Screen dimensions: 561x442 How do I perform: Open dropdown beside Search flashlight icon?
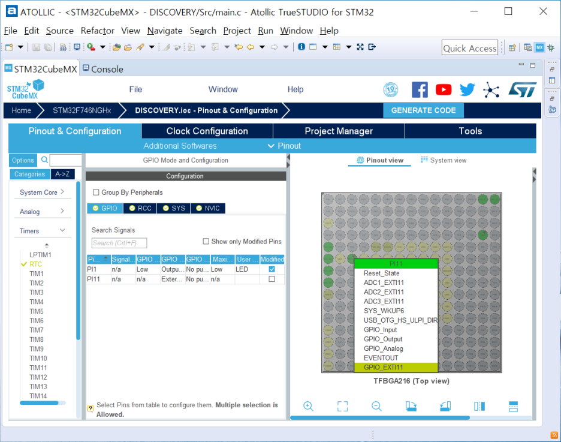point(152,47)
